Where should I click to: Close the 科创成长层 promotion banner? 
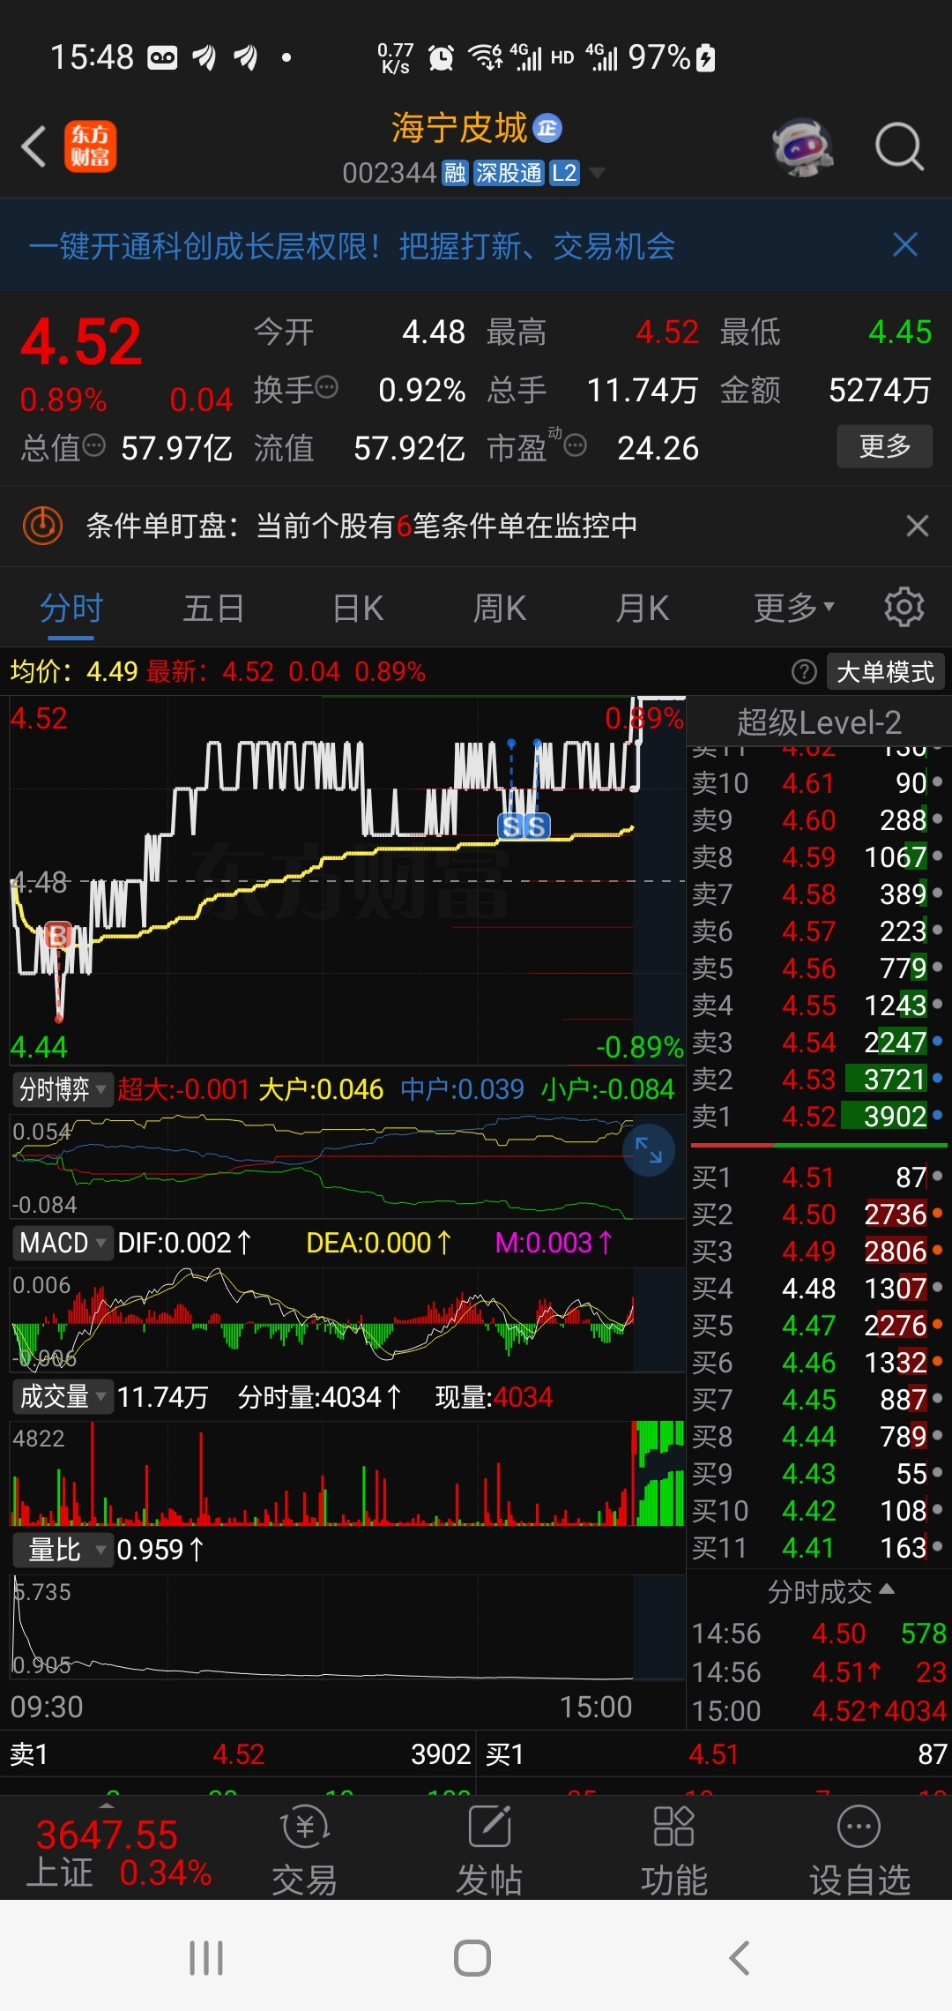click(905, 245)
